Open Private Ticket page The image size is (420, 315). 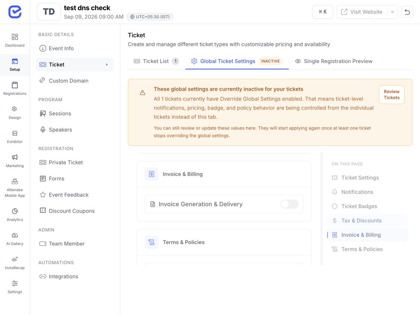(75, 163)
